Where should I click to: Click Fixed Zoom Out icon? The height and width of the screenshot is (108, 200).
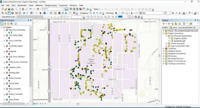coord(20,13)
